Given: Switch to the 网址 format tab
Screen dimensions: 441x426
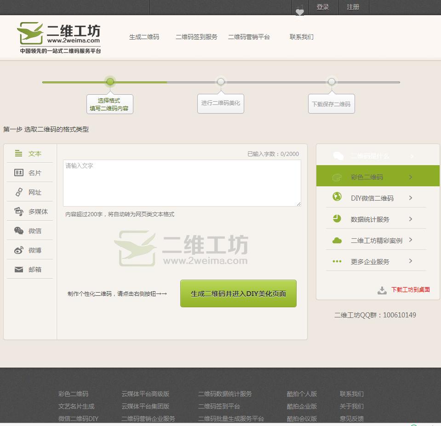Looking at the screenshot, I should click(x=30, y=192).
